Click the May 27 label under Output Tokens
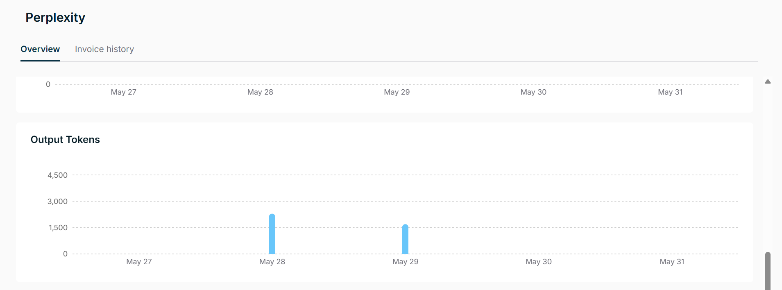 pyautogui.click(x=139, y=262)
